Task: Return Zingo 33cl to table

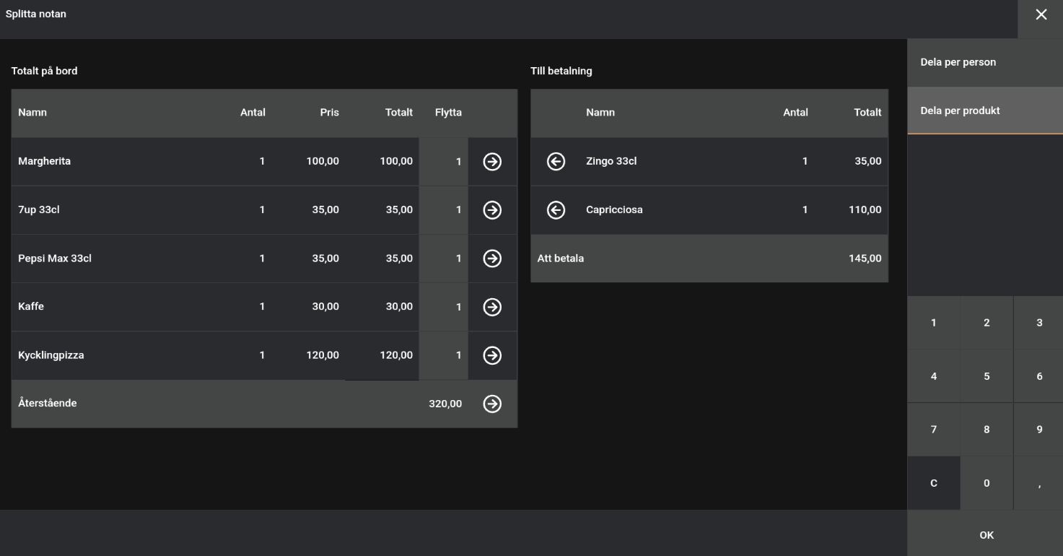Action: point(556,162)
